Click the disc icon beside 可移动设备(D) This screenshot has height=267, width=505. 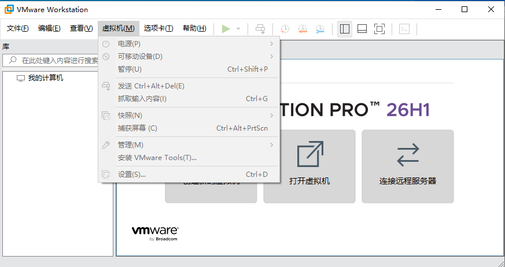coord(106,57)
